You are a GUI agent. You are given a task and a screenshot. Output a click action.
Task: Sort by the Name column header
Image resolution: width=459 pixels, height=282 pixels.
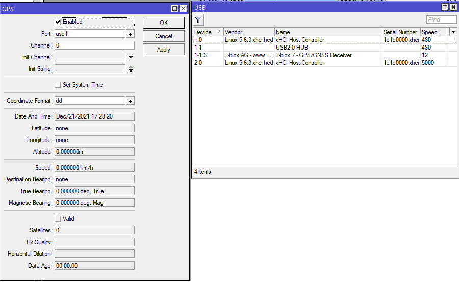point(328,32)
